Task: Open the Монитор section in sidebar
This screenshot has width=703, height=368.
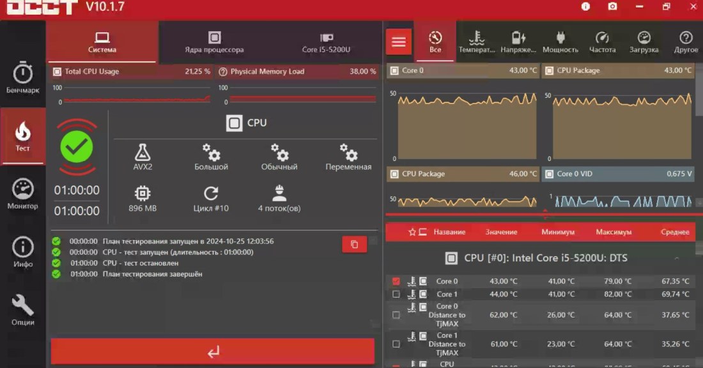Action: [x=23, y=194]
